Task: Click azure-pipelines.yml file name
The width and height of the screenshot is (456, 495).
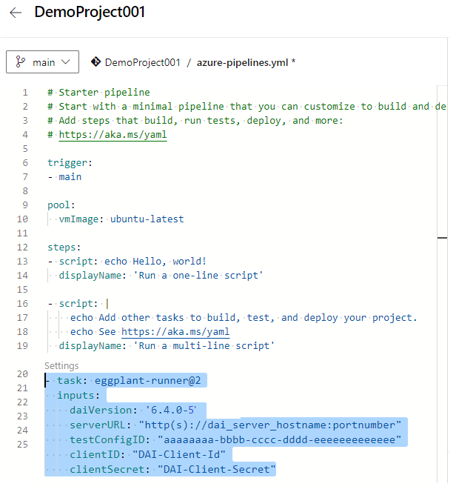Action: [242, 62]
